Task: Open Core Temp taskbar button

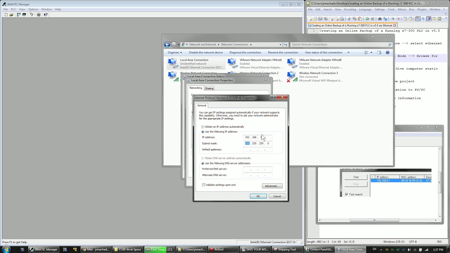Action: [x=159, y=249]
